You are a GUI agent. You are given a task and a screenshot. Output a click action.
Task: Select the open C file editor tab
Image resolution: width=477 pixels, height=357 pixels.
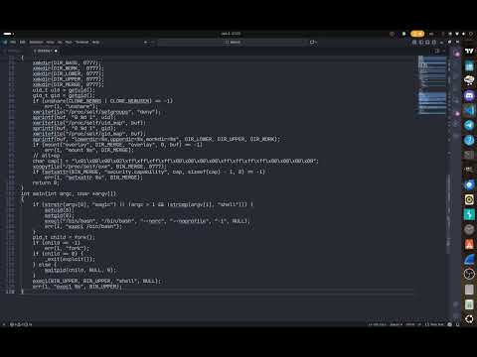45,51
